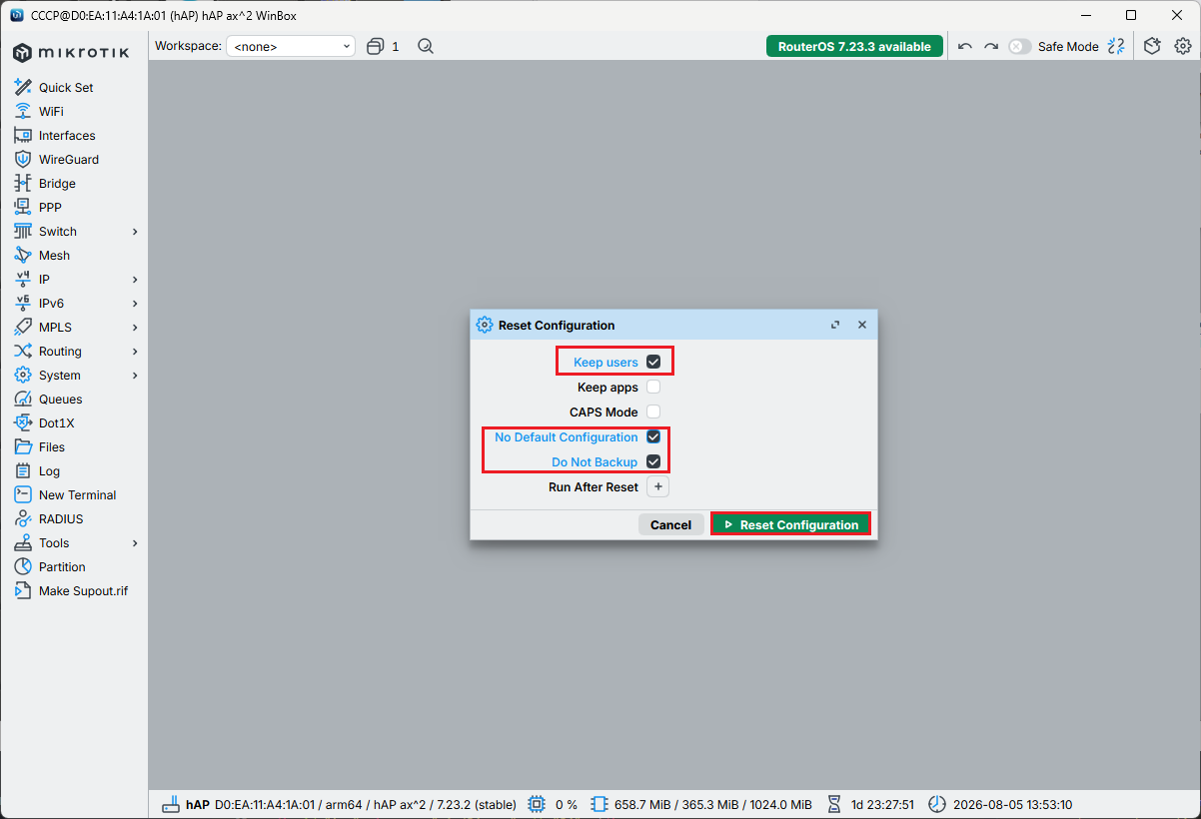
Task: Click the cube icon in top-right toolbar
Action: click(1152, 47)
